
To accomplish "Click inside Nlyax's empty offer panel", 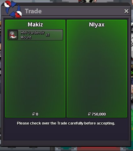I will pos(97,71).
